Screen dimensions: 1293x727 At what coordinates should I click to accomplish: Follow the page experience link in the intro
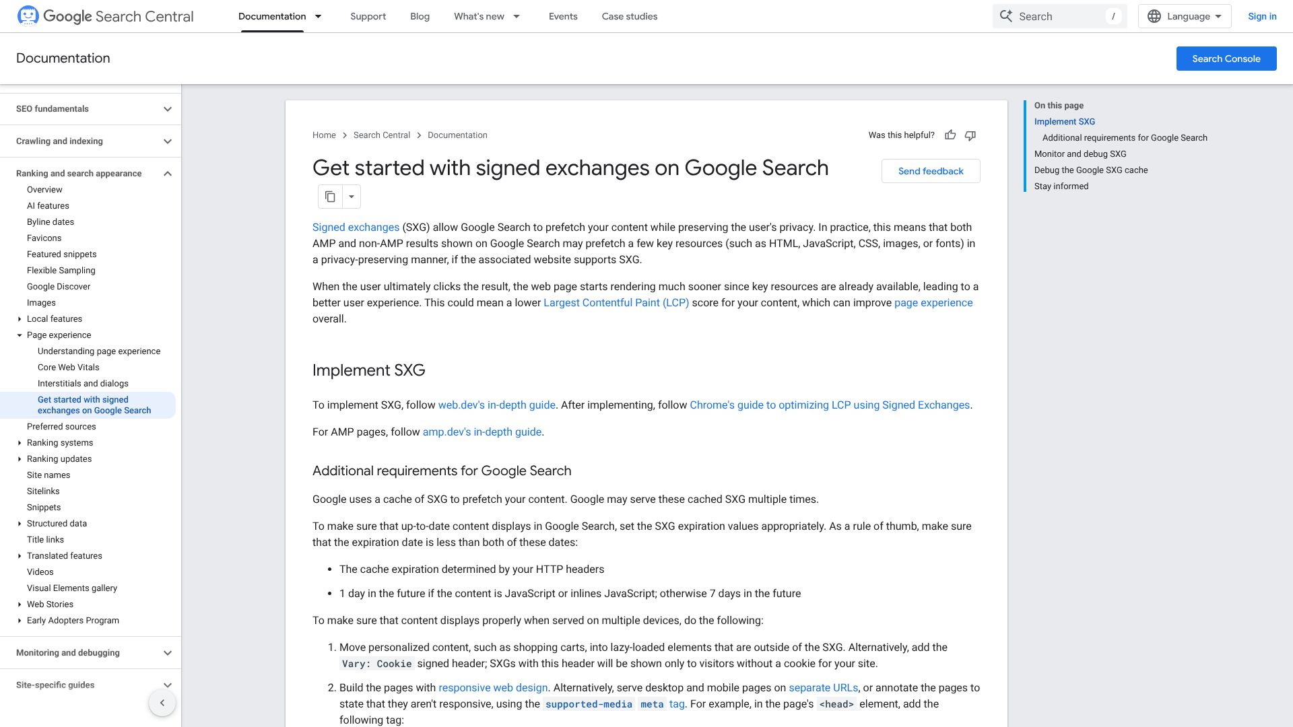(x=933, y=303)
